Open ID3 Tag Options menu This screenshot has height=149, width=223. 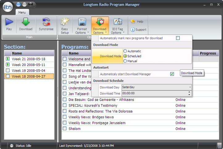(118, 26)
